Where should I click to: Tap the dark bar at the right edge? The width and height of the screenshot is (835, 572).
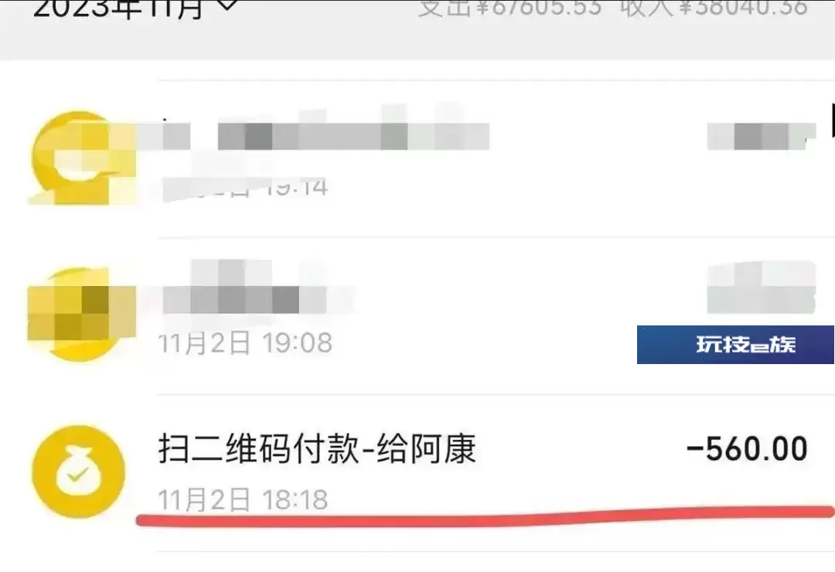[x=833, y=121]
